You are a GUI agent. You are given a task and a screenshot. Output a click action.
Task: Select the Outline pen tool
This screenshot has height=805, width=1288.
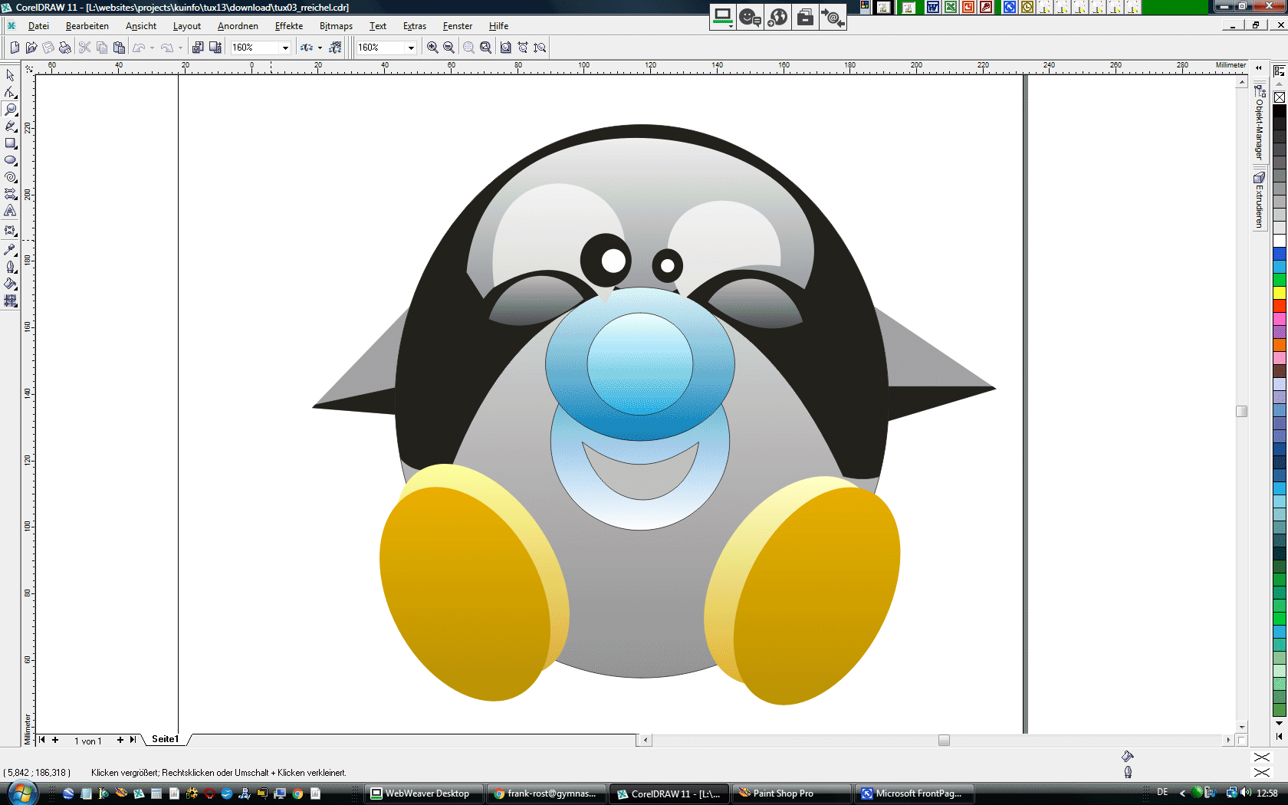[10, 267]
